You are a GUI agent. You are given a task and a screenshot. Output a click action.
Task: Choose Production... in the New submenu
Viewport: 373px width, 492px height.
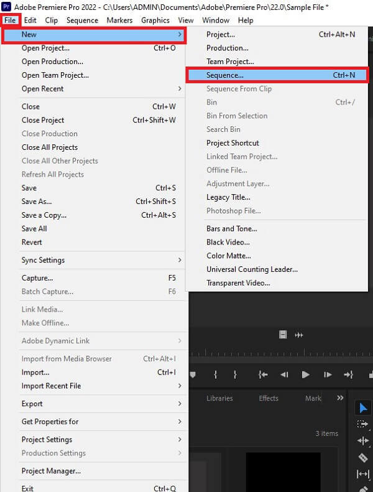coord(277,48)
